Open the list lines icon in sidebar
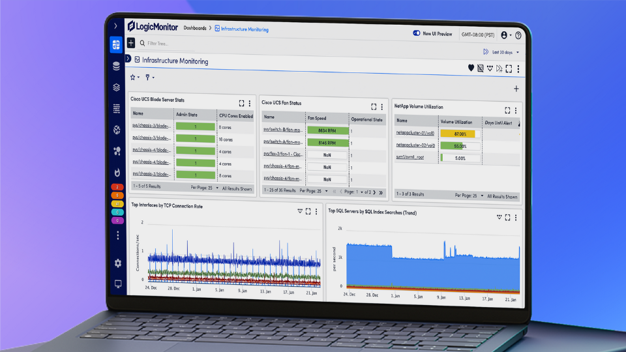Image resolution: width=626 pixels, height=352 pixels. coord(117,108)
